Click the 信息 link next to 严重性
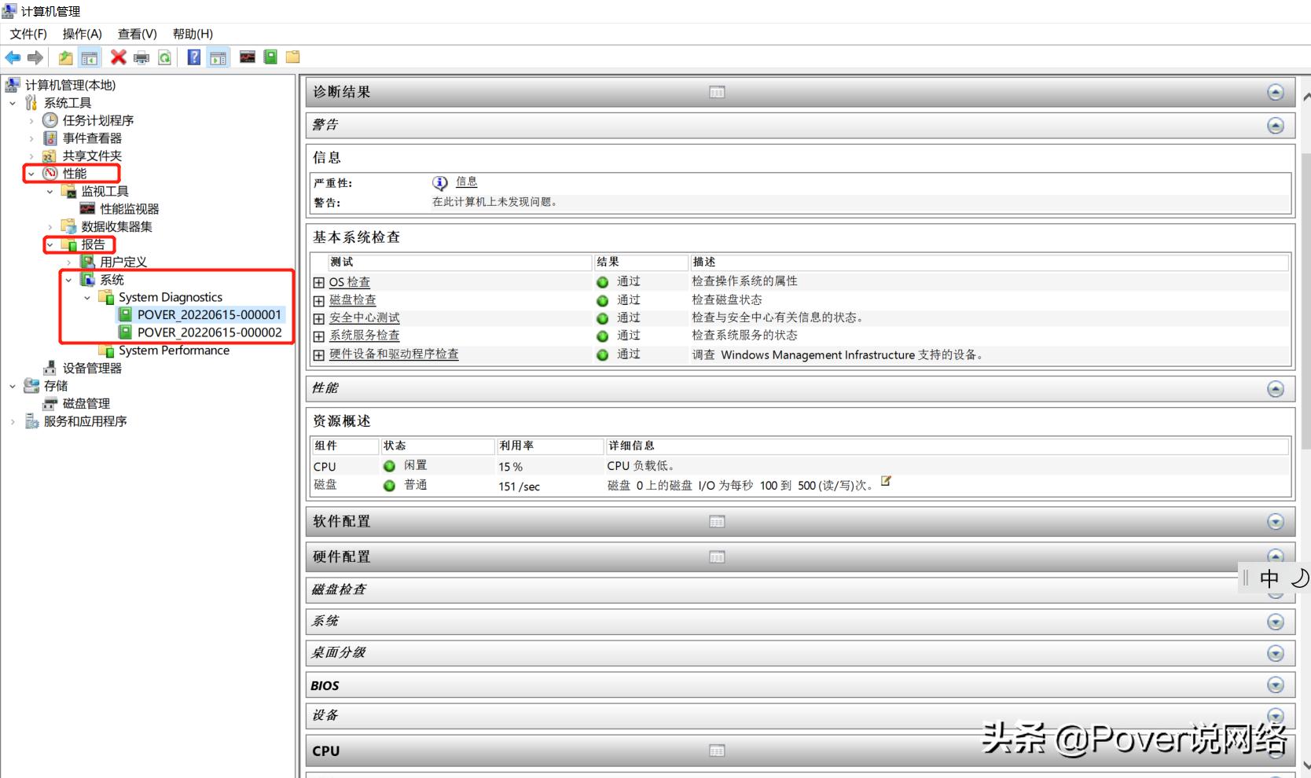The image size is (1311, 778). coord(466,182)
